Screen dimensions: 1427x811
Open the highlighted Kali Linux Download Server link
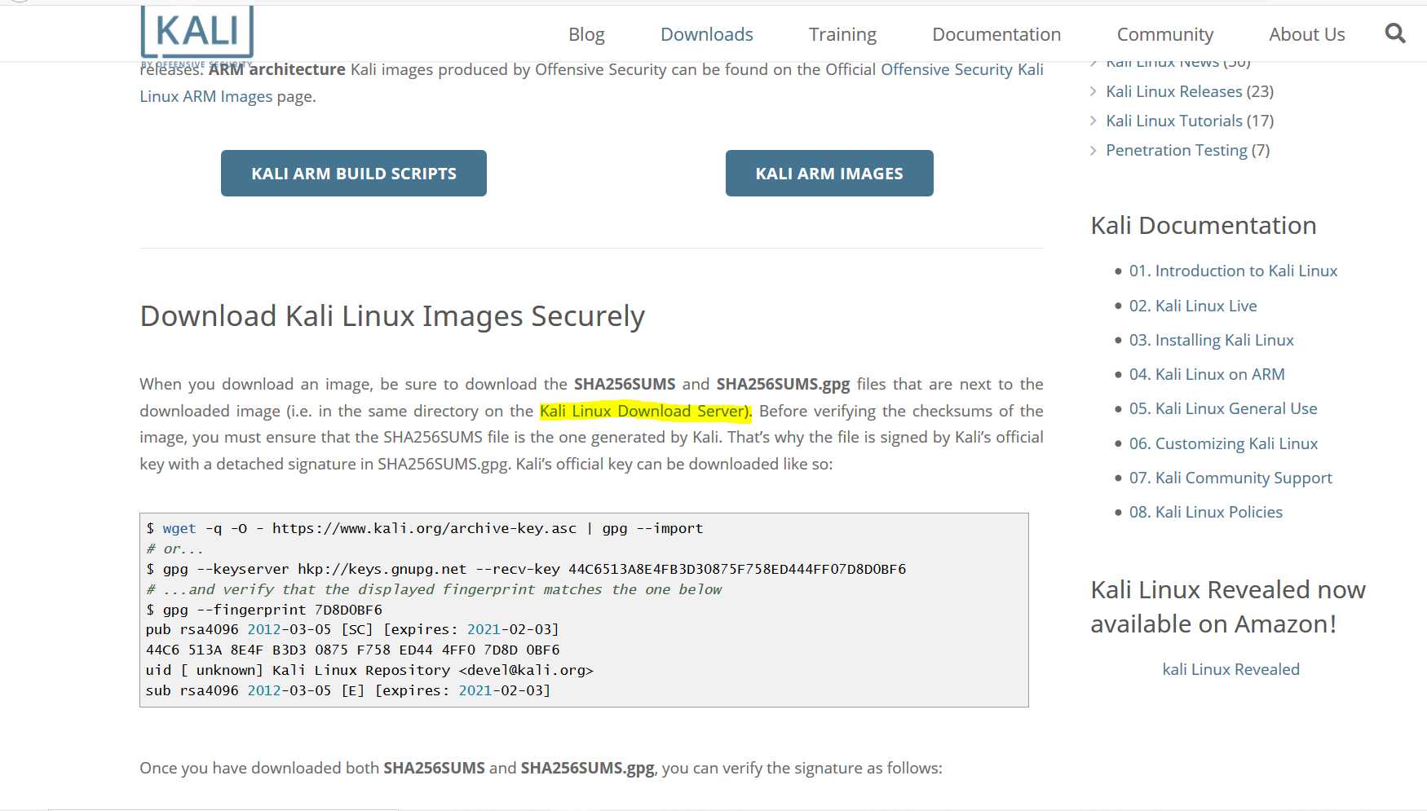click(x=645, y=411)
